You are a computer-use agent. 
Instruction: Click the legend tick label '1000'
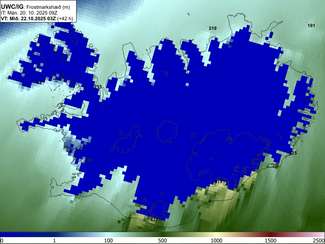216,241
